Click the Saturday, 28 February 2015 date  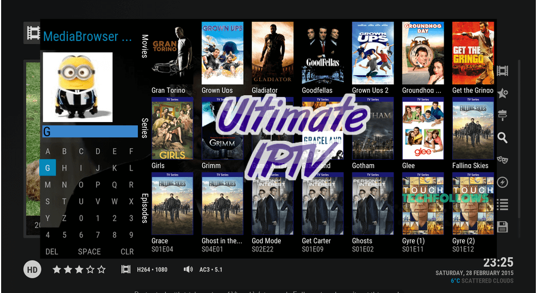click(474, 273)
